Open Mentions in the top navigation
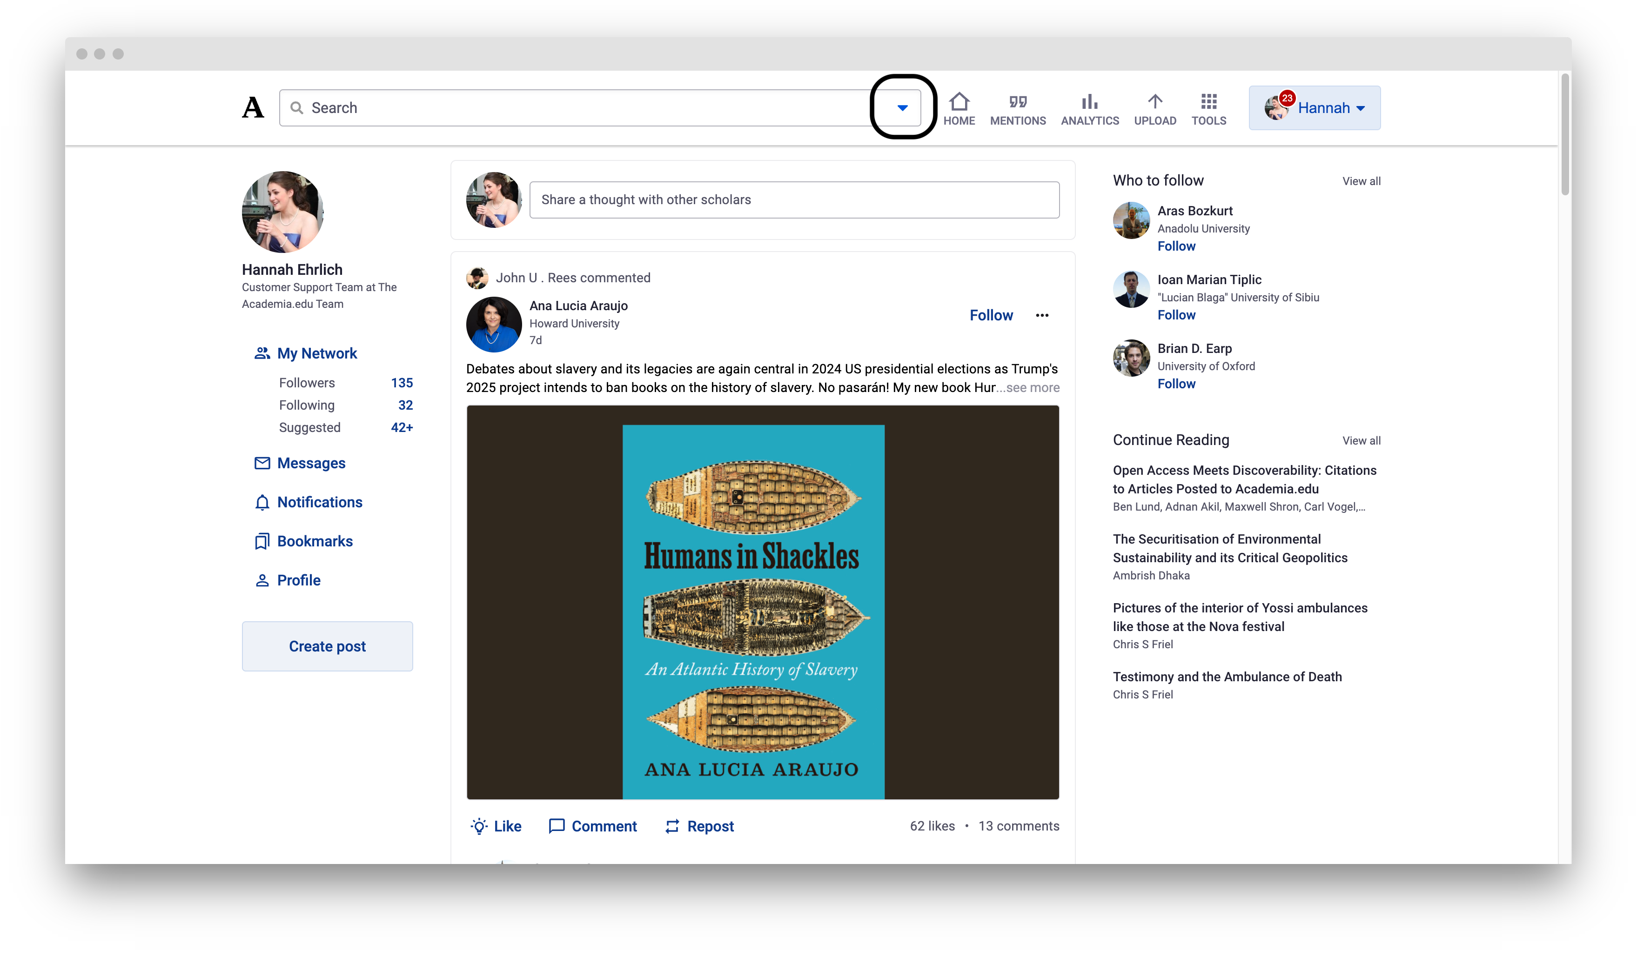Image resolution: width=1637 pixels, height=957 pixels. pos(1018,109)
